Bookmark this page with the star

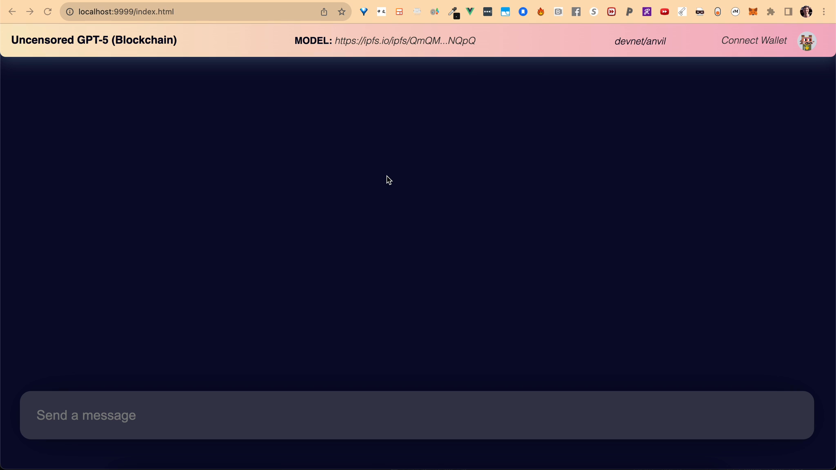click(342, 12)
